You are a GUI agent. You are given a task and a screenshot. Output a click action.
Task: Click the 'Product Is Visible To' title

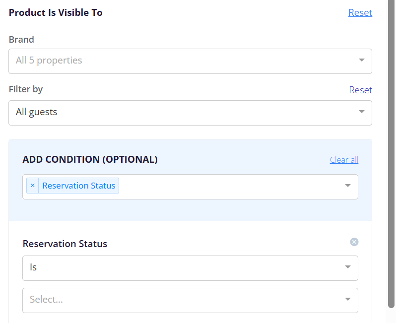coord(56,12)
